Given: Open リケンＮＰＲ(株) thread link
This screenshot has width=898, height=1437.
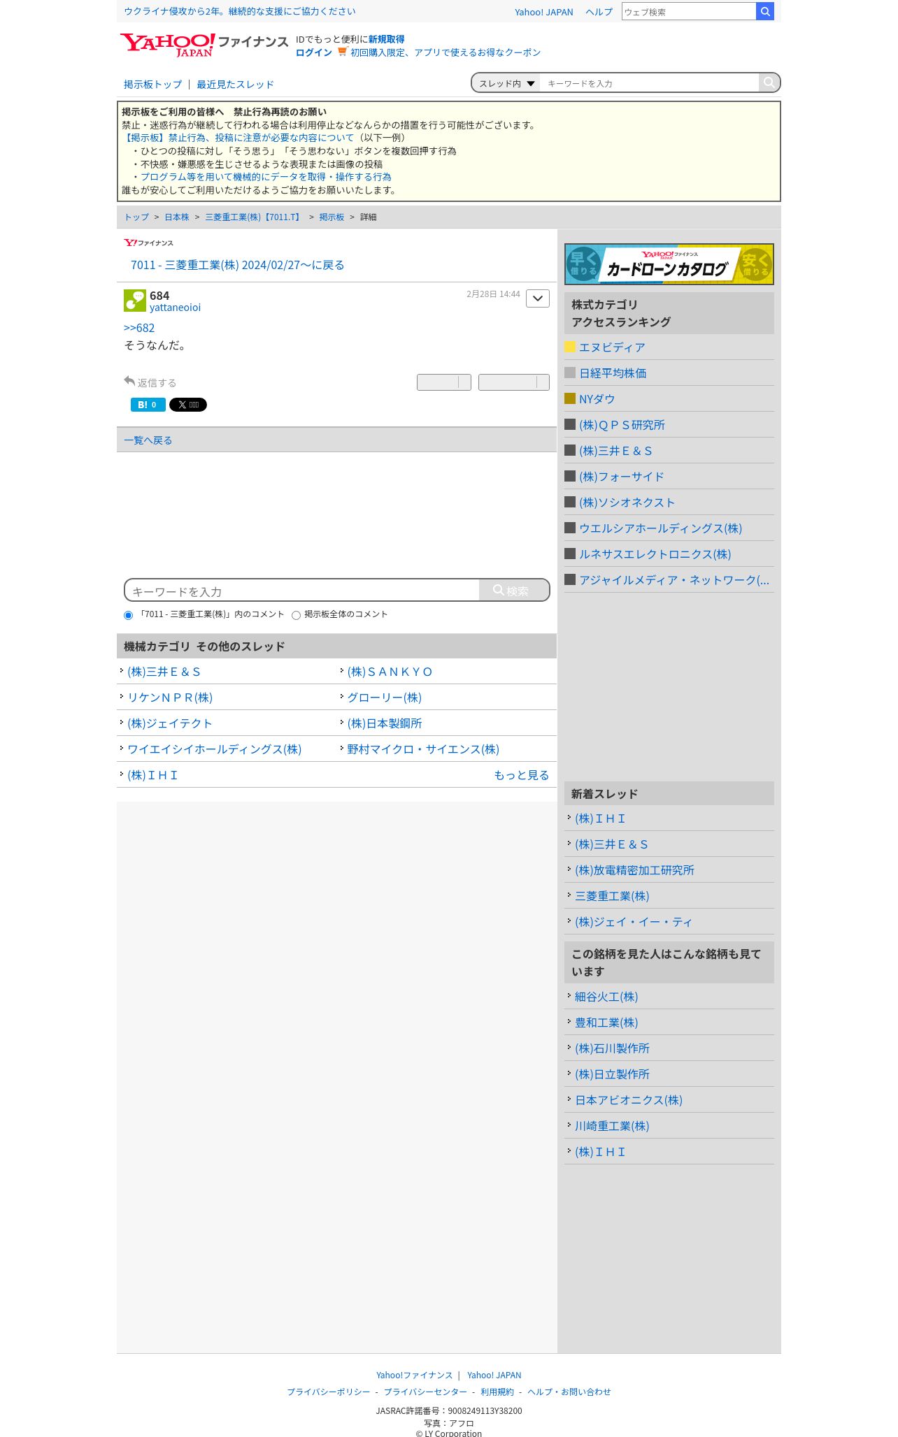Looking at the screenshot, I should pos(170,698).
